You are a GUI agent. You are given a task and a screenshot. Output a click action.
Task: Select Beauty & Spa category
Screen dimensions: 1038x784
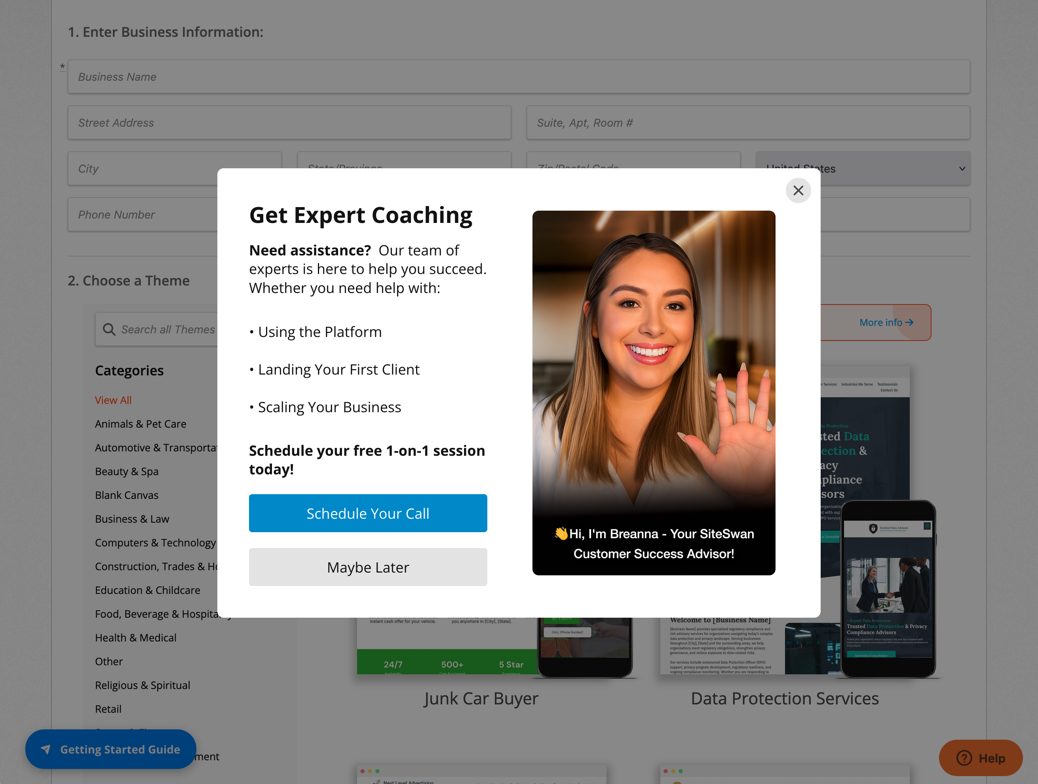click(127, 471)
